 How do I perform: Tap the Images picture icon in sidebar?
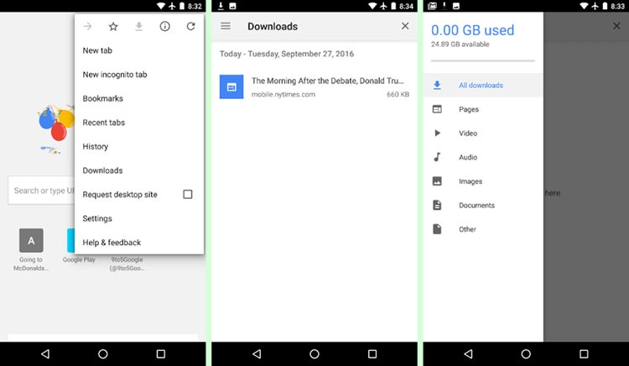point(437,181)
